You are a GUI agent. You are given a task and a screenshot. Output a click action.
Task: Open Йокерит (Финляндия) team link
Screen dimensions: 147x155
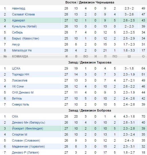point(27,128)
